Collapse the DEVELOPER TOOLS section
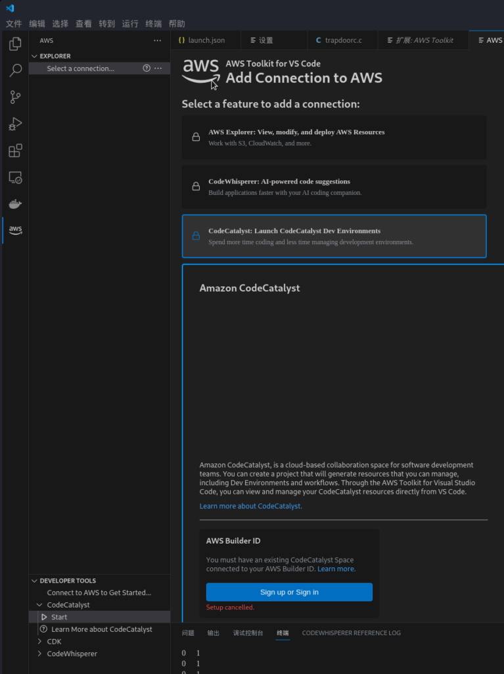This screenshot has width=504, height=674. coord(34,581)
